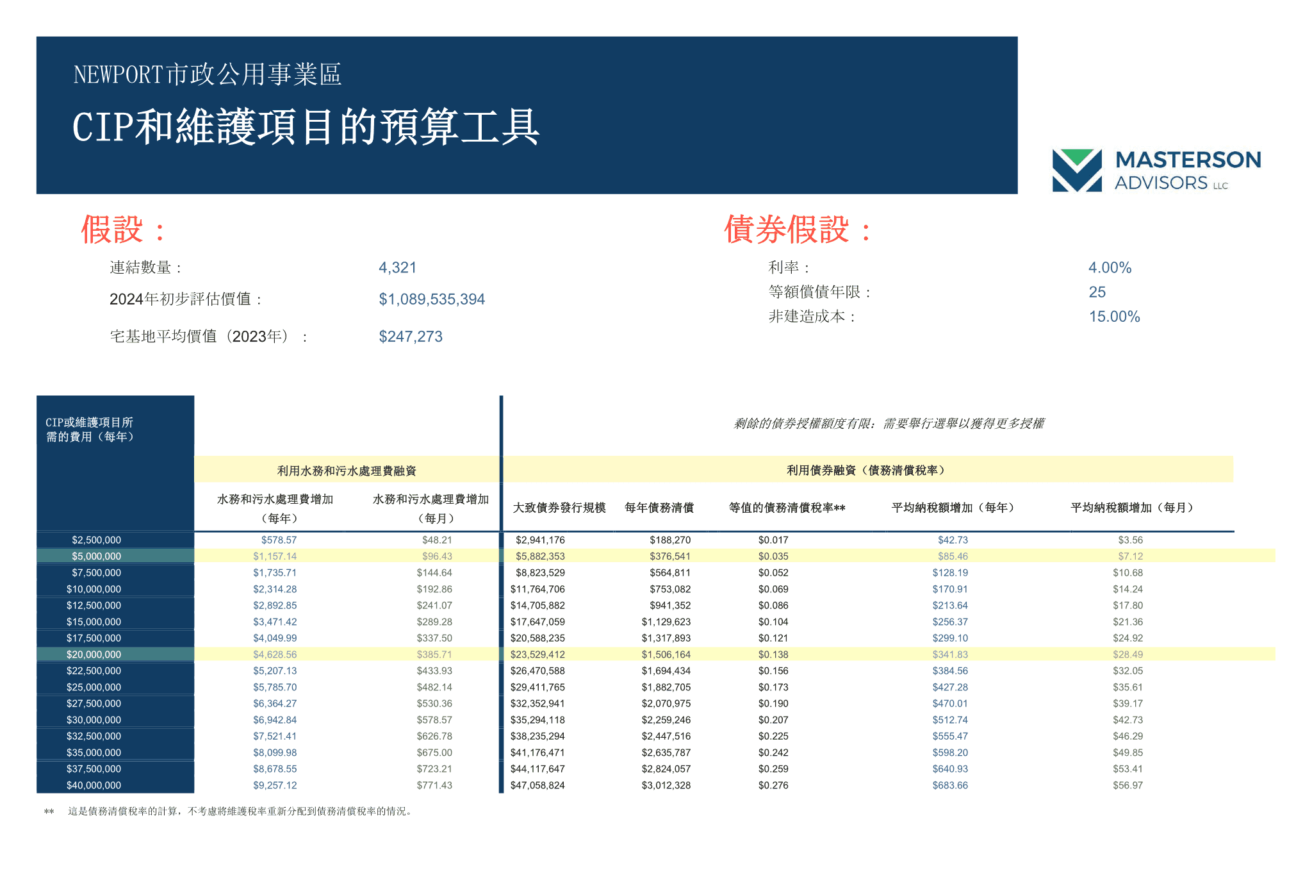Click the 大致債券發行規模 column header

[x=559, y=508]
